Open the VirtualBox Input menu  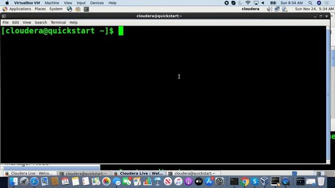pyautogui.click(x=81, y=3)
